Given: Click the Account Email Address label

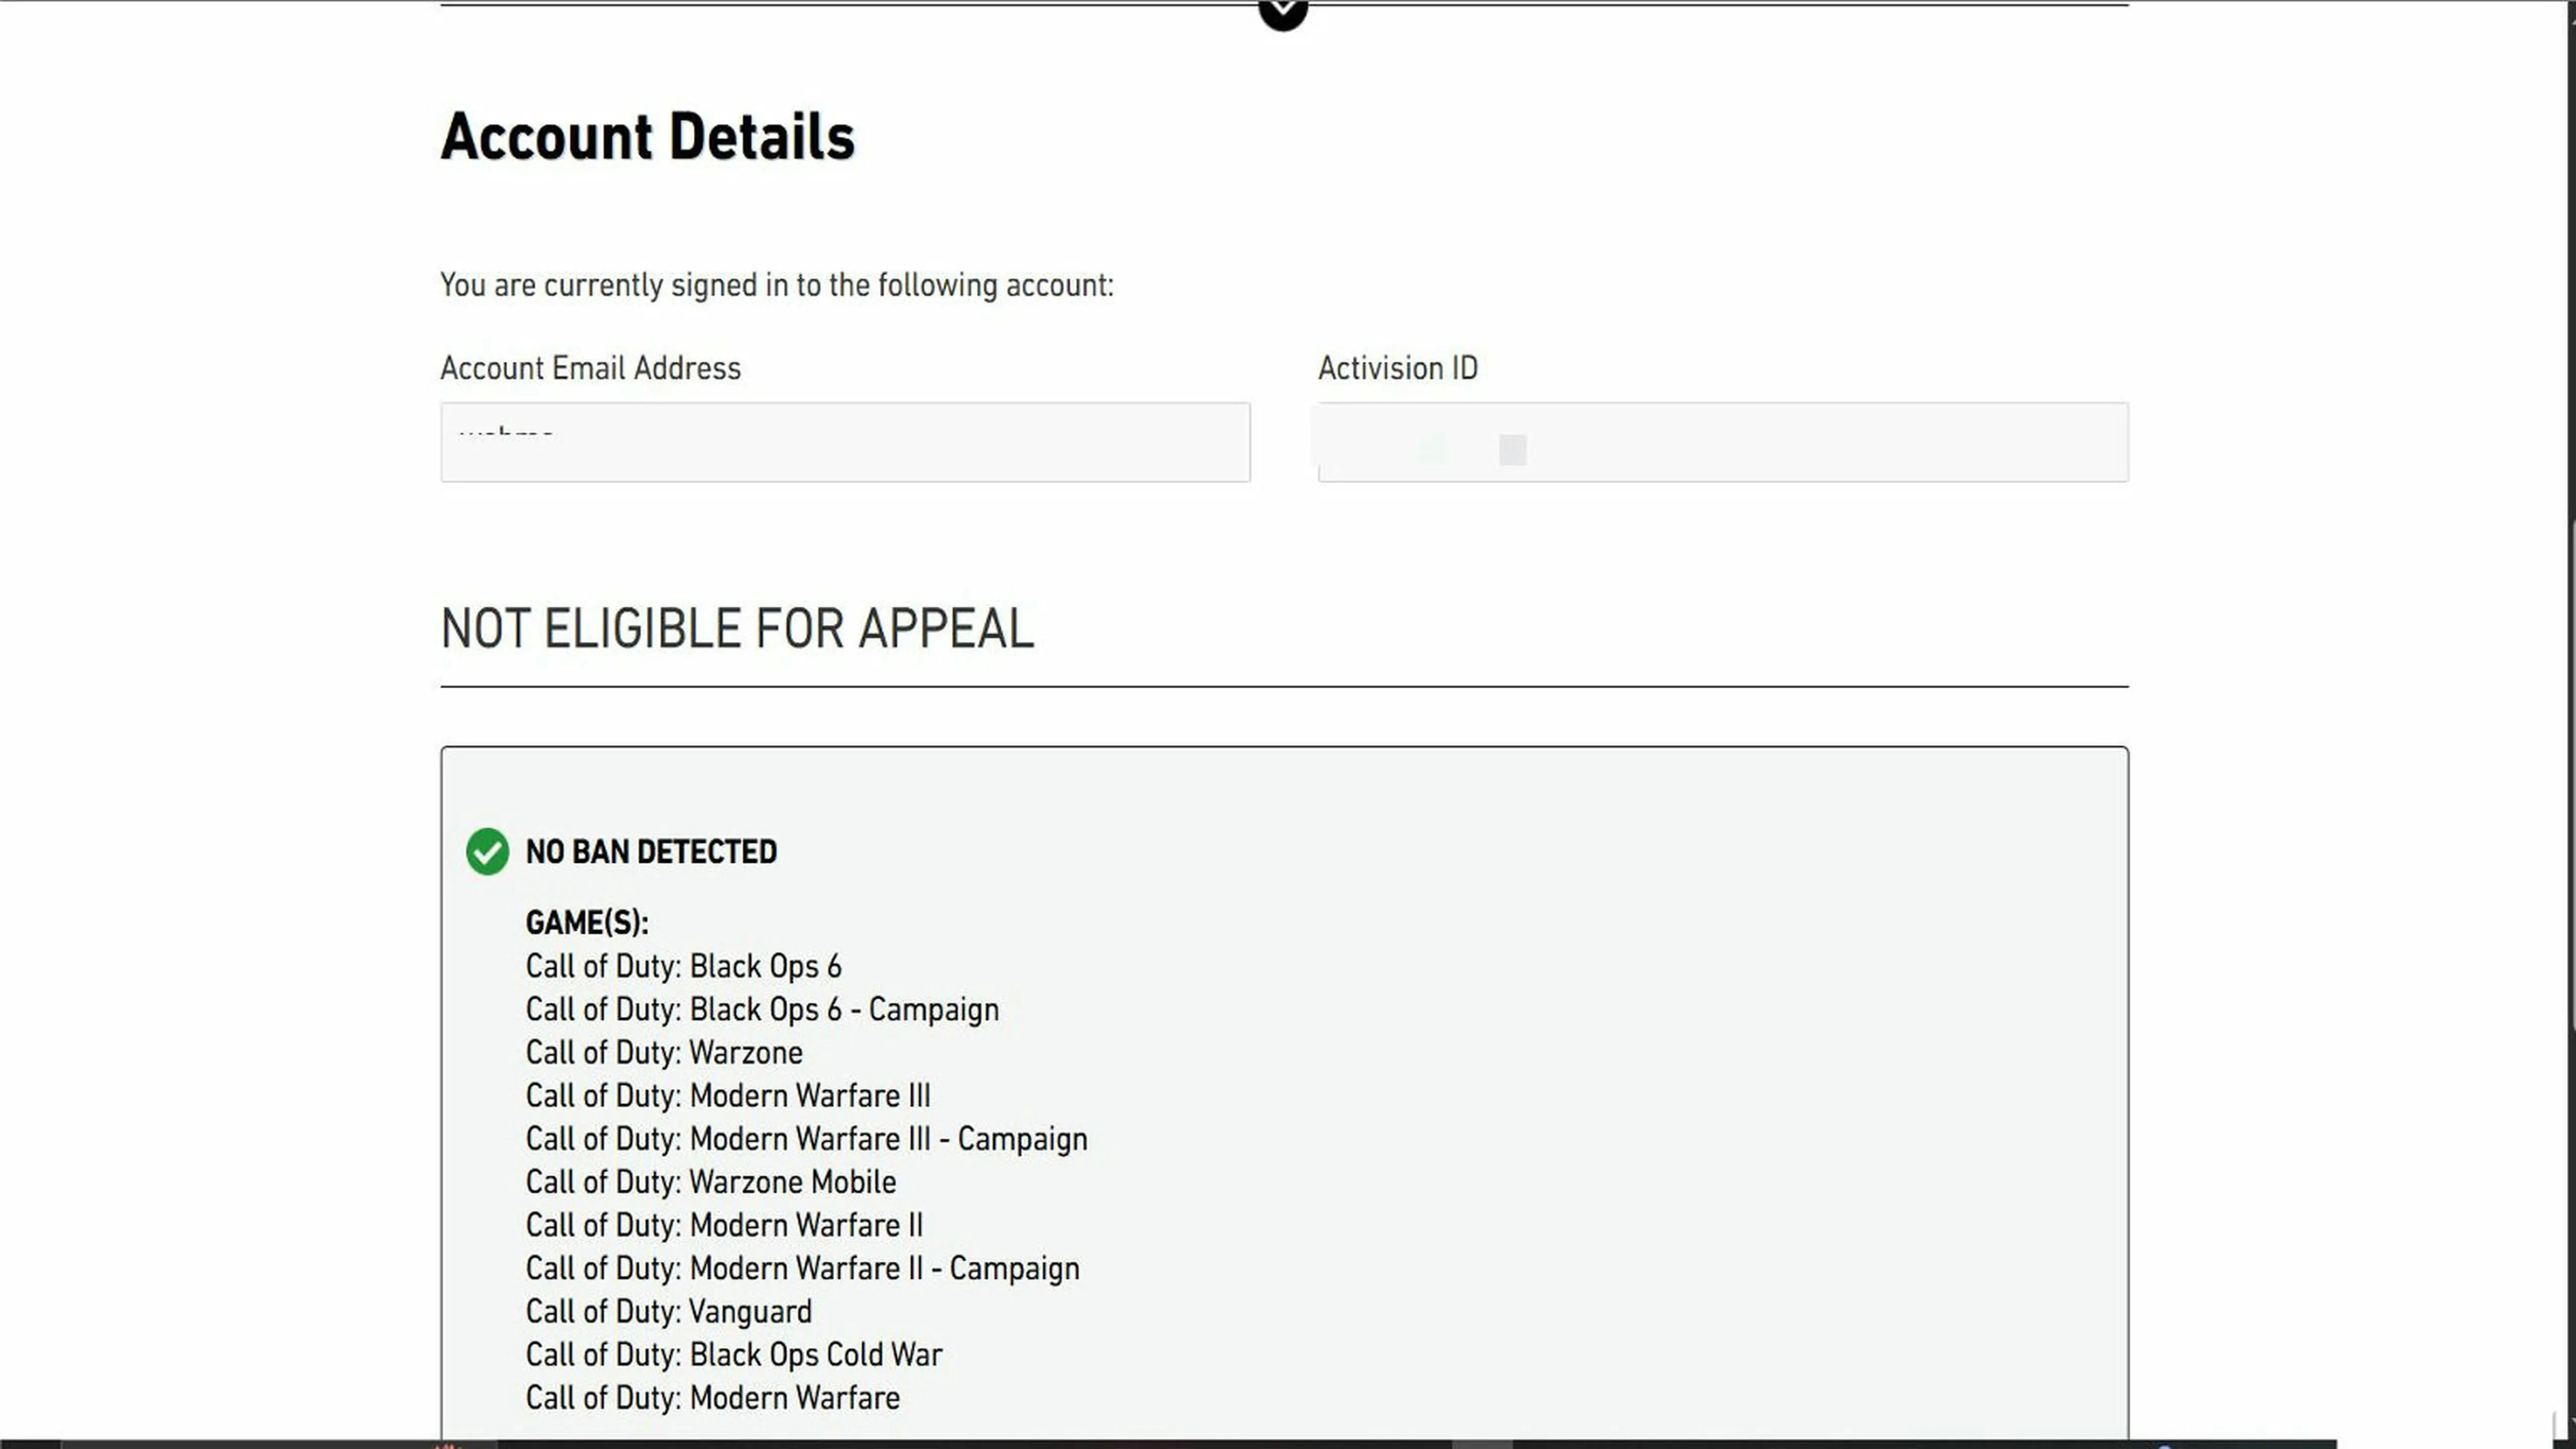Looking at the screenshot, I should [590, 368].
